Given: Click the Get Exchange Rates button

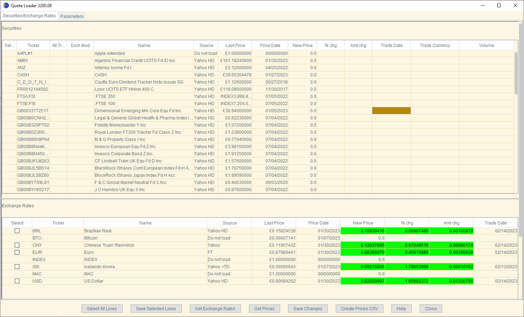Looking at the screenshot, I should [215, 309].
